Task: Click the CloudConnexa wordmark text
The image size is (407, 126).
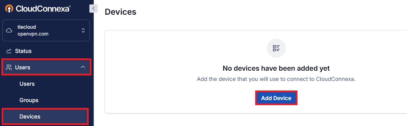Action: (43, 9)
